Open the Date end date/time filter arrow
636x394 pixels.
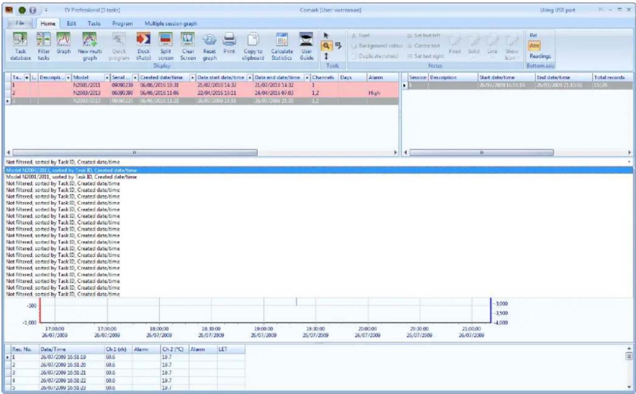coord(307,78)
